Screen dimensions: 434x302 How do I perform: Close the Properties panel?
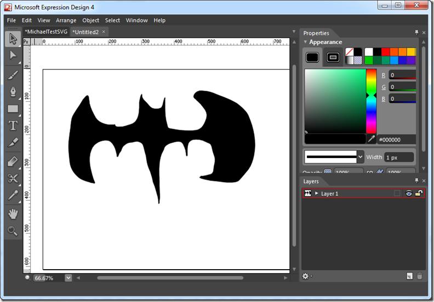[424, 33]
